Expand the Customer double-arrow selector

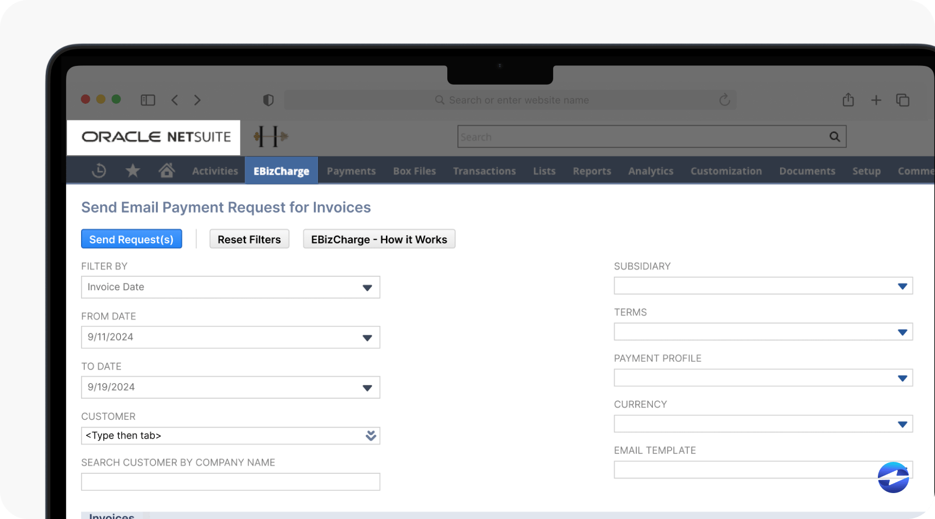coord(371,435)
